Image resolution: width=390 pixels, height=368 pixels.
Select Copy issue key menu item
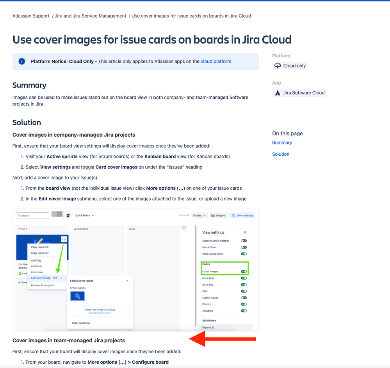[40, 253]
